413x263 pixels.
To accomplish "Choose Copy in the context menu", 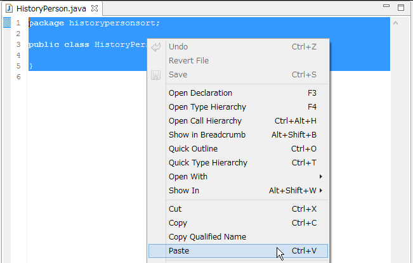I will pos(238,223).
